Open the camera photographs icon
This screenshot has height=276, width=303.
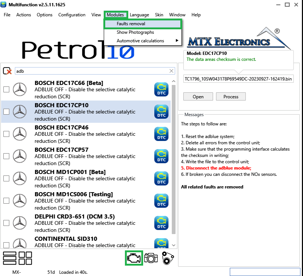[151, 258]
